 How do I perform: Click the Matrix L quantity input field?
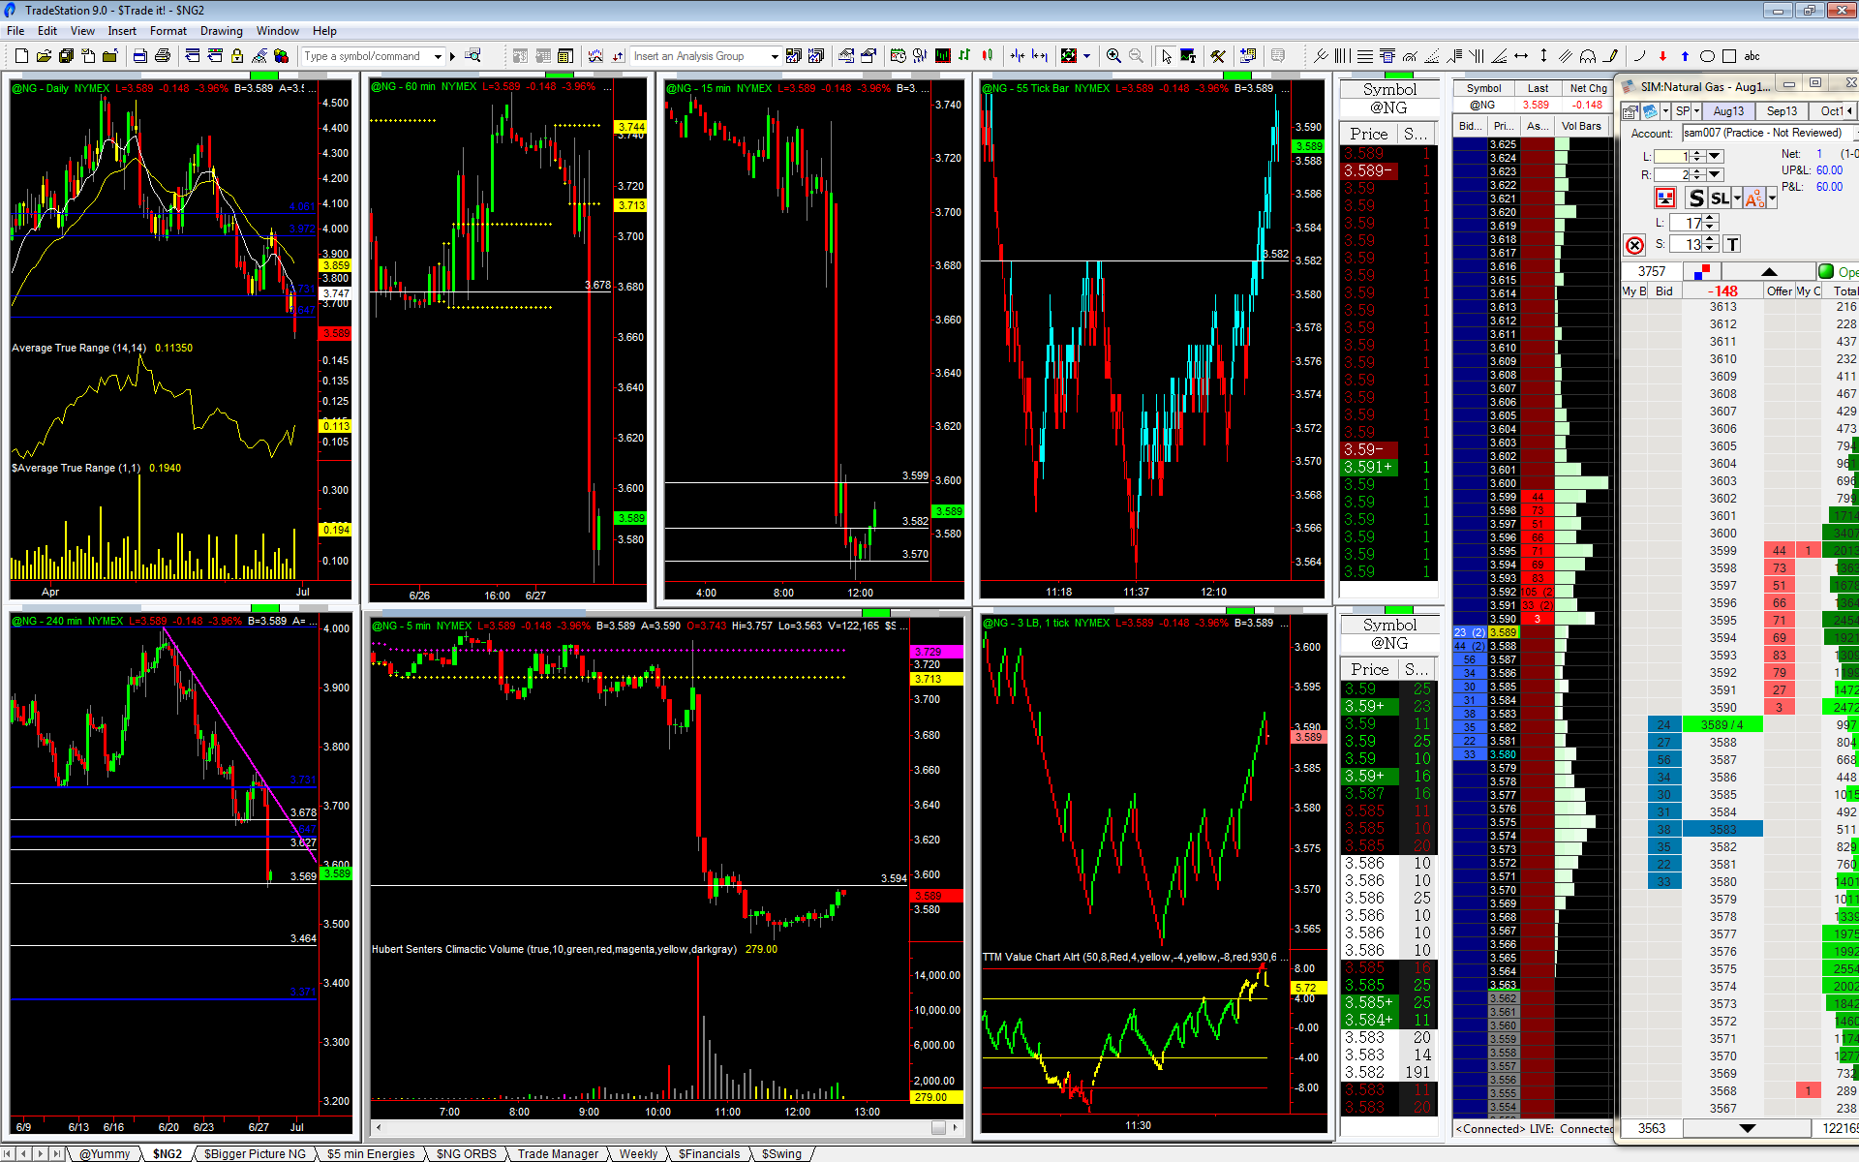coord(1671,156)
